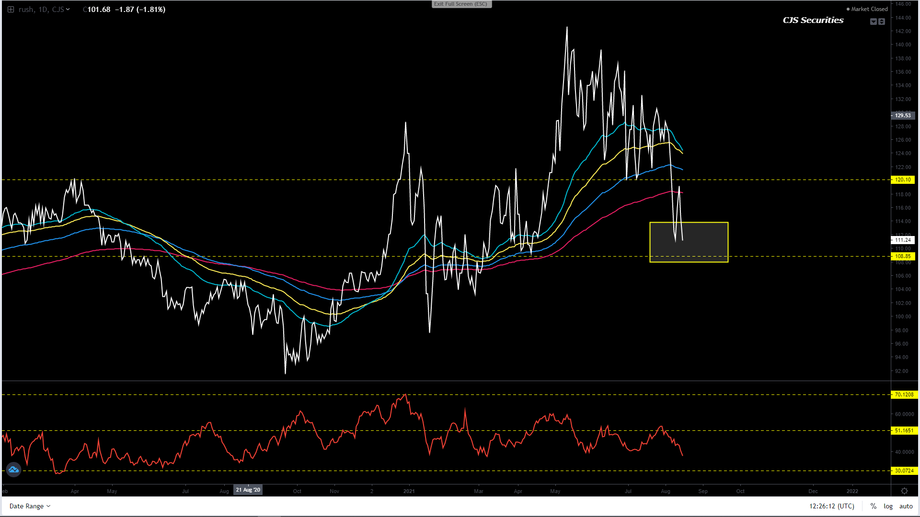Toggle percent scale mode
Screen dimensions: 920x517
point(874,506)
